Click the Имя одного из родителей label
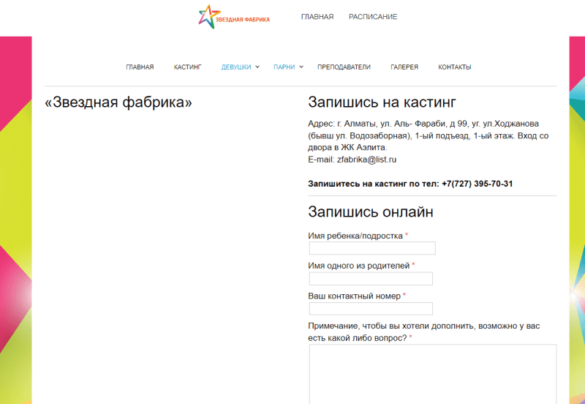The height and width of the screenshot is (404, 585). tap(358, 266)
